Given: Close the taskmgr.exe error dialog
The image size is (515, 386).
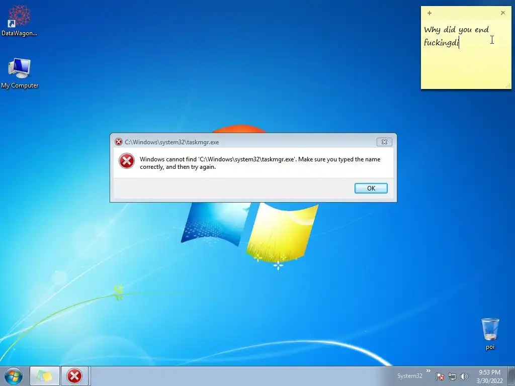Looking at the screenshot, I should coord(384,142).
